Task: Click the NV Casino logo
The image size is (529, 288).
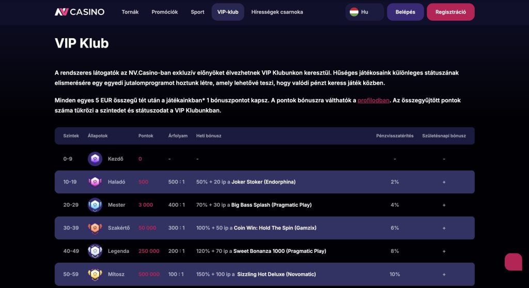Action: (x=80, y=12)
